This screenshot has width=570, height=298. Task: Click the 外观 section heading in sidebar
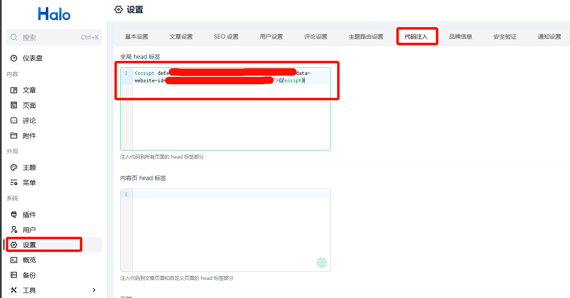point(12,151)
